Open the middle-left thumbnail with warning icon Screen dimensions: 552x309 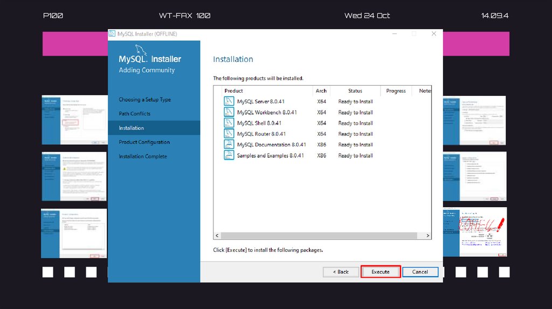tap(74, 176)
